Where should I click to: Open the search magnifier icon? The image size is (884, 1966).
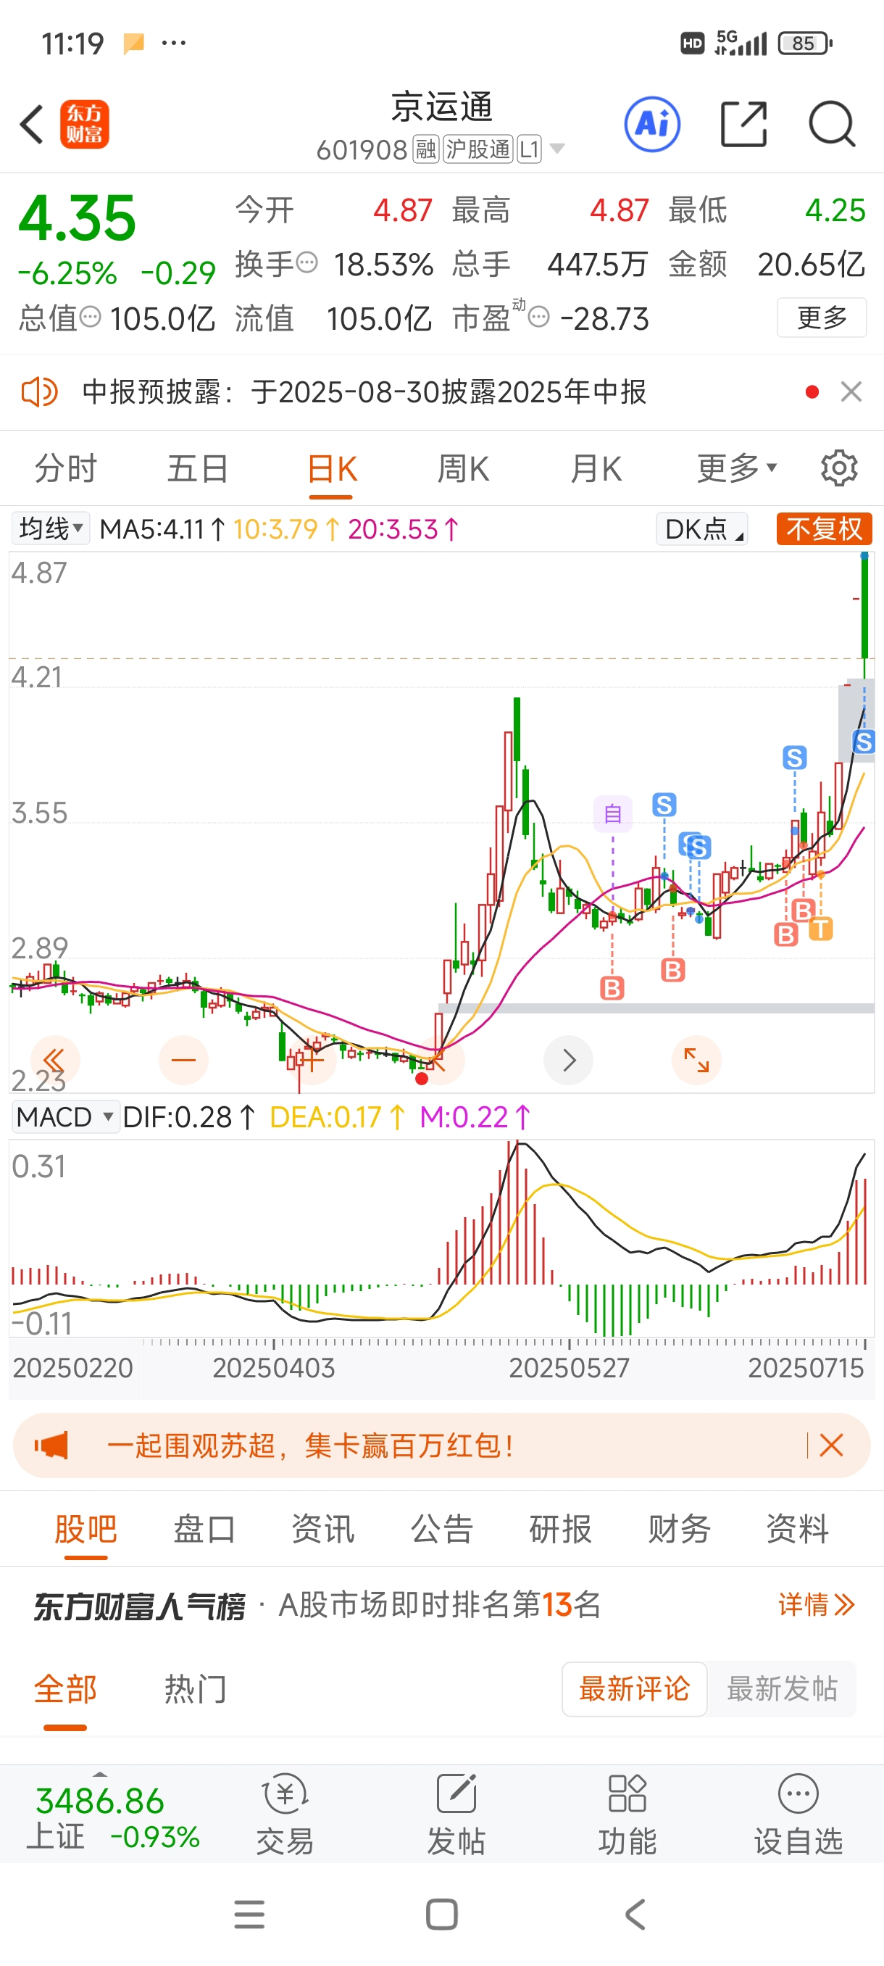(x=831, y=124)
